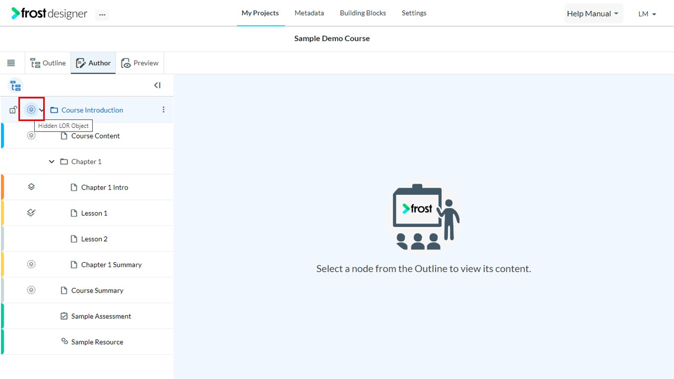Viewport: 674px width, 379px height.
Task: Open Course Introduction three-dot menu
Action: [163, 109]
